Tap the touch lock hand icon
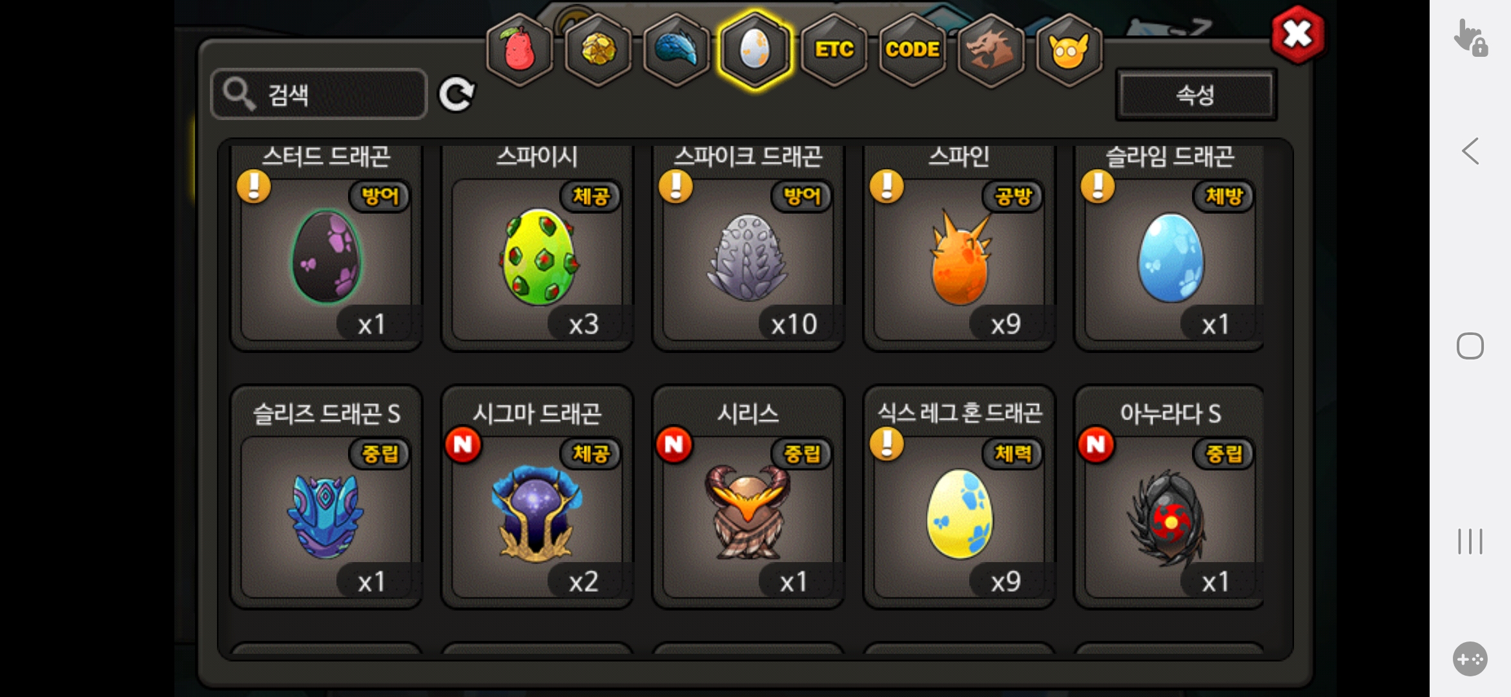The width and height of the screenshot is (1511, 697). tap(1470, 37)
